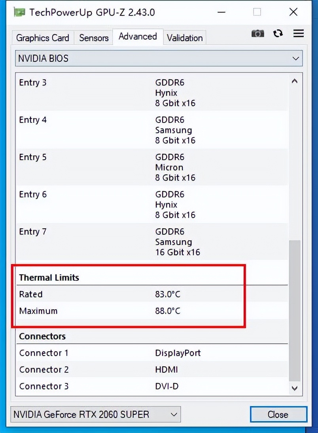Click the Connectors heading
The image size is (318, 433).
(42, 336)
